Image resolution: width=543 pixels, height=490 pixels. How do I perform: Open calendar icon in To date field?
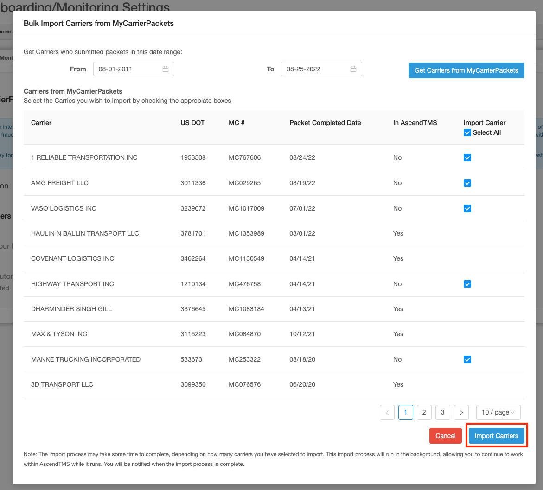pos(353,69)
